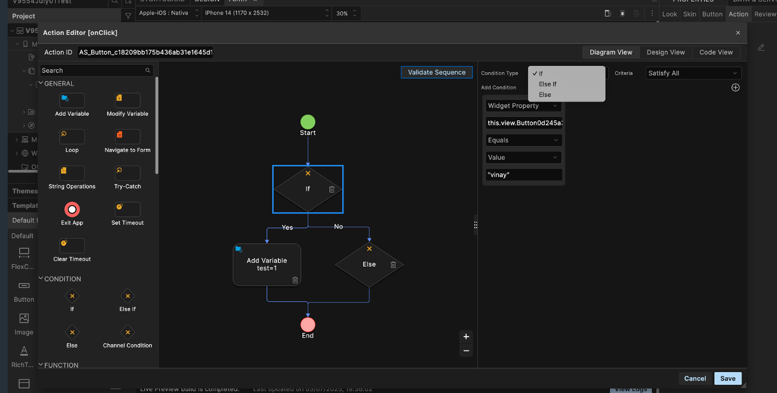Open the Widget Property dropdown
The image size is (777, 393).
[x=524, y=106]
